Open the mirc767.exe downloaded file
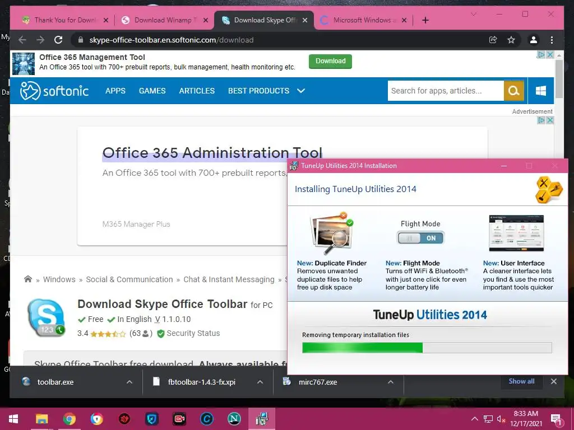The width and height of the screenshot is (574, 430). pyautogui.click(x=317, y=382)
